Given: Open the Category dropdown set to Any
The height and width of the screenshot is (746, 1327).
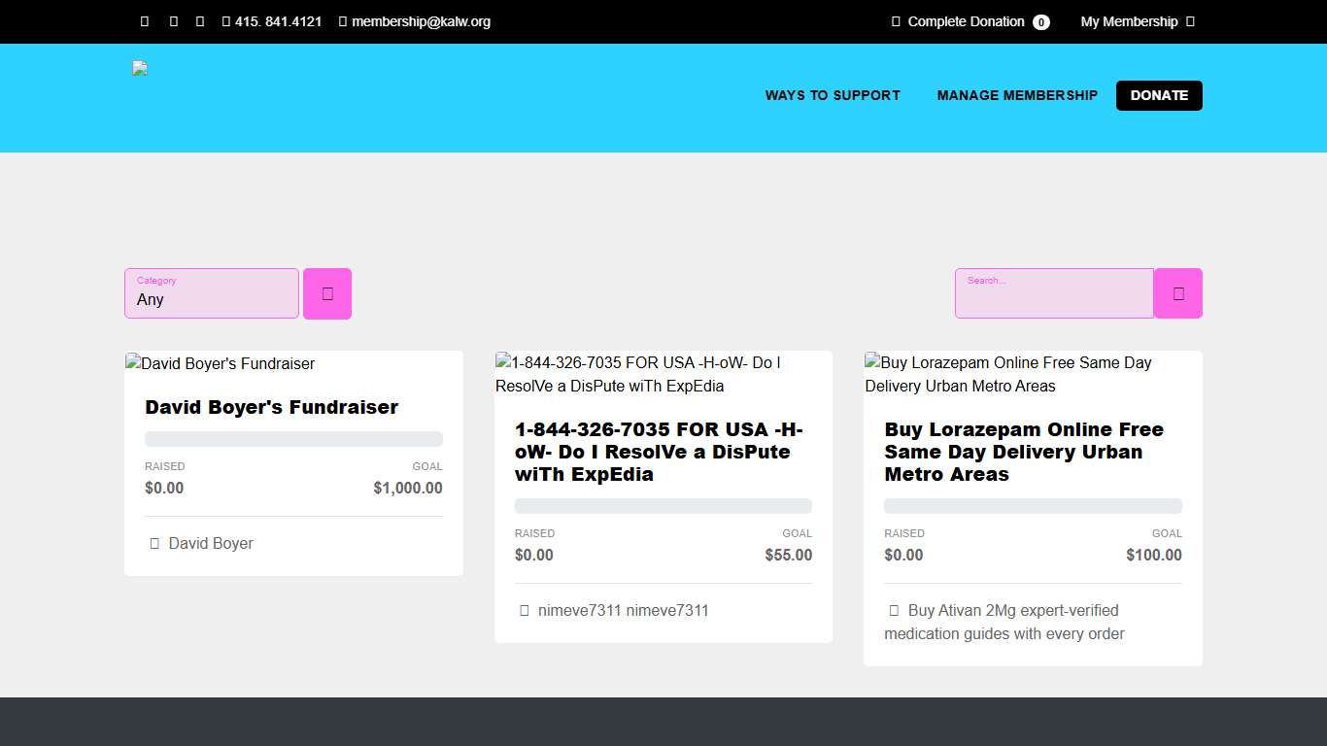Looking at the screenshot, I should click(x=212, y=293).
